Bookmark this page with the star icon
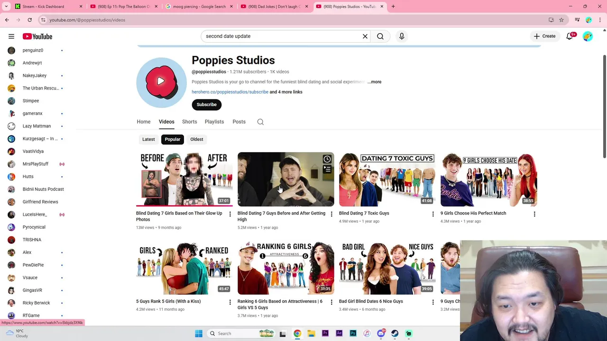607x341 pixels. click(x=561, y=20)
